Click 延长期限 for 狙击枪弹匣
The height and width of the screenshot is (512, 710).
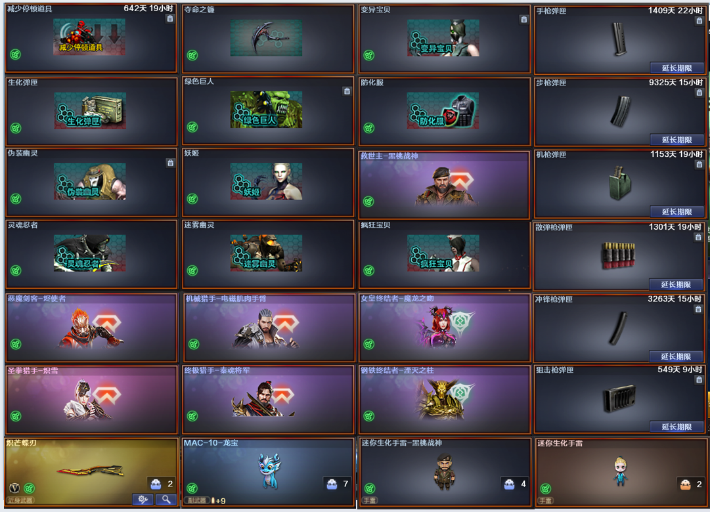tap(677, 427)
